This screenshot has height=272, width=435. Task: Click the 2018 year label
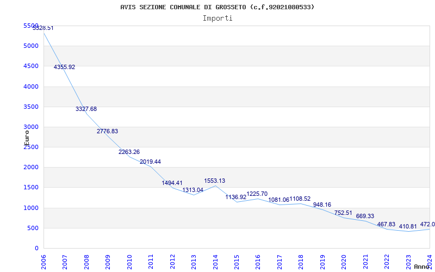click(301, 262)
